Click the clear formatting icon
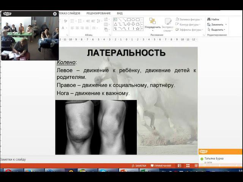Viewport: 243px width, 182px height. coord(66,21)
